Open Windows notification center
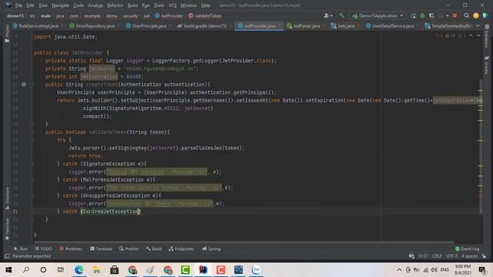 pyautogui.click(x=482, y=270)
